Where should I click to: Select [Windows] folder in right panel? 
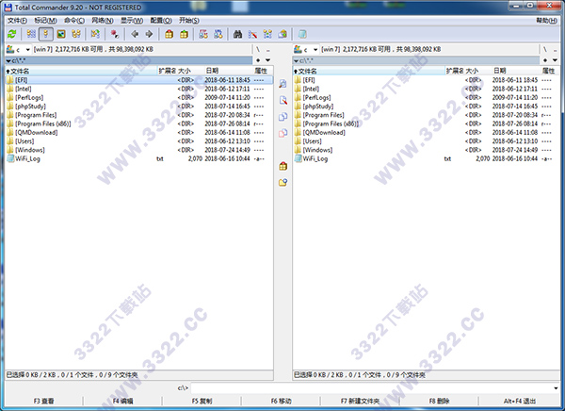tap(427, 150)
